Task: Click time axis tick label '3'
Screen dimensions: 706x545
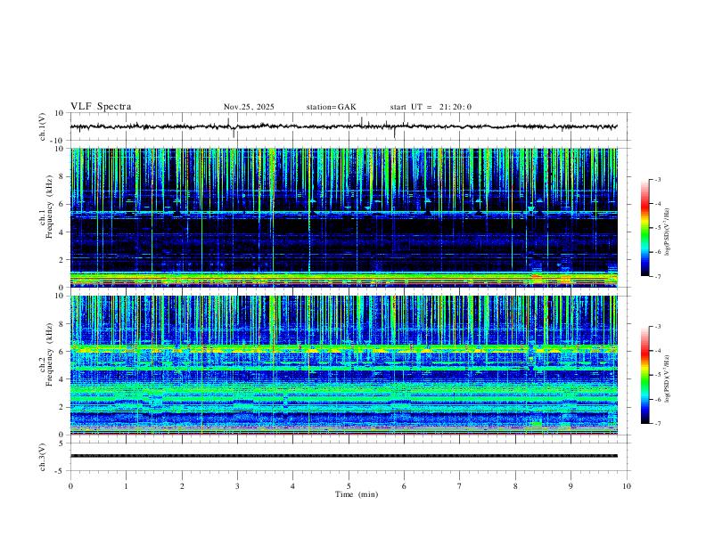Action: point(237,486)
